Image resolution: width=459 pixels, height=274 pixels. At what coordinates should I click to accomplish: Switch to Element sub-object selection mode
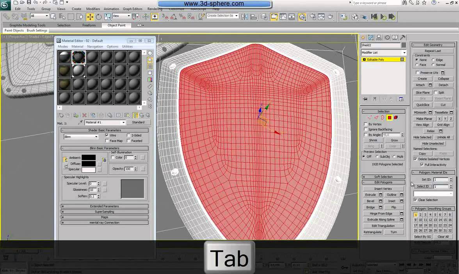click(x=396, y=118)
